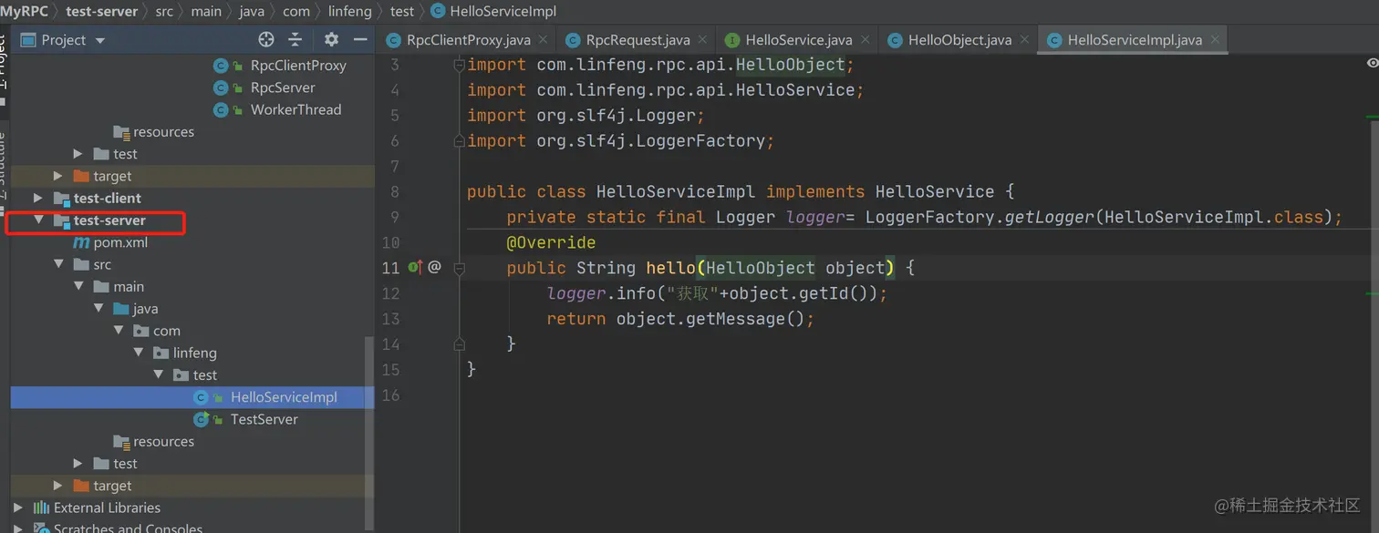Viewport: 1379px width, 533px height.
Task: Click the Project panel vertical scrollbar
Action: point(369,433)
